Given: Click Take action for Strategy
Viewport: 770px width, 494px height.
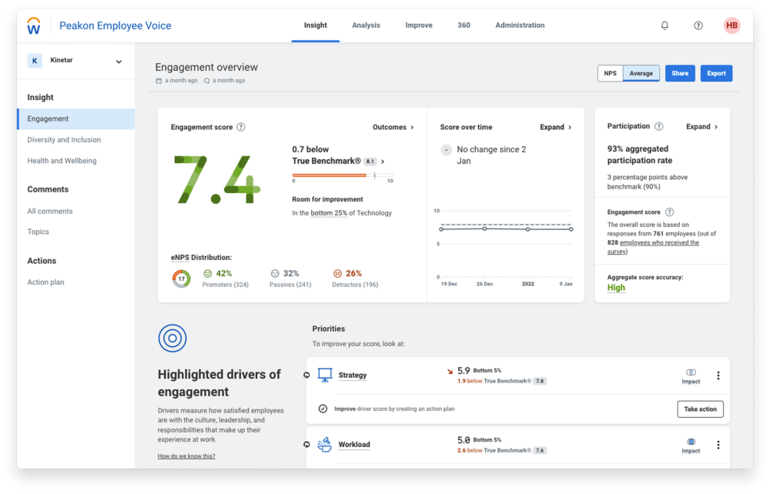Looking at the screenshot, I should coord(700,409).
